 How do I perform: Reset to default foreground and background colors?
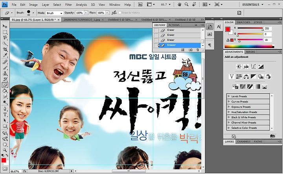3,155
